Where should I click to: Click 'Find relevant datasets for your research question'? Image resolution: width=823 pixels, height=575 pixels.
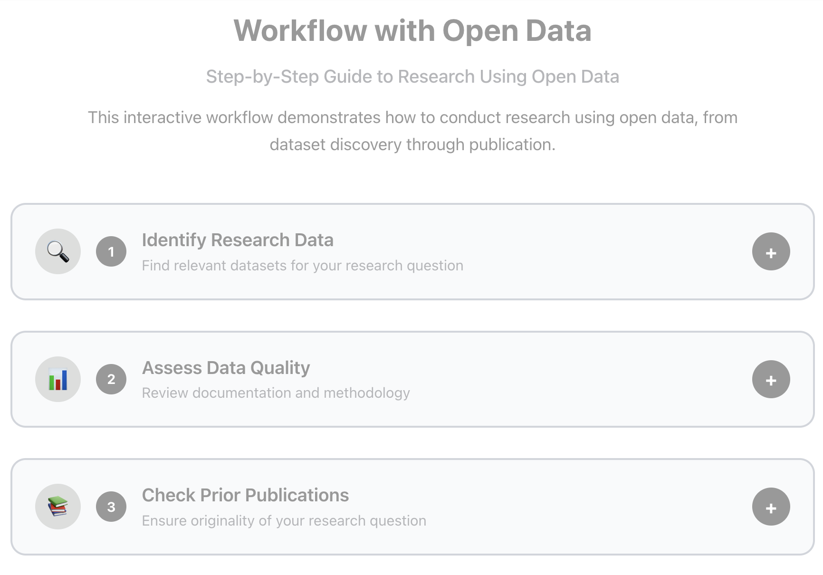(302, 265)
